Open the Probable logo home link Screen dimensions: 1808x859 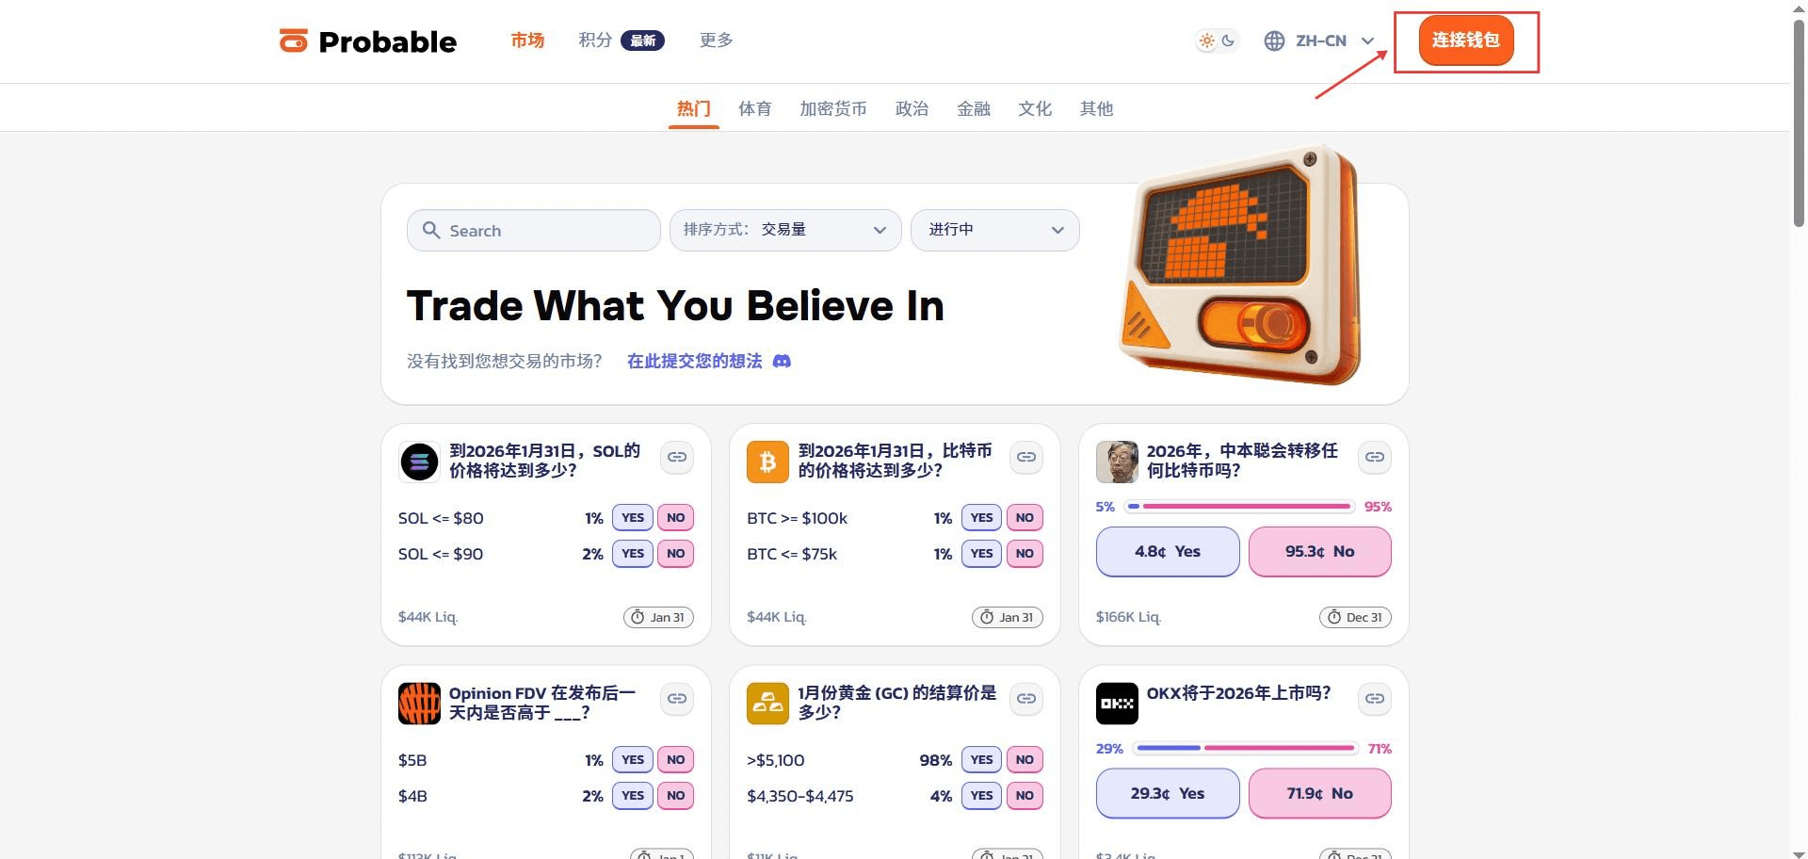coord(368,41)
